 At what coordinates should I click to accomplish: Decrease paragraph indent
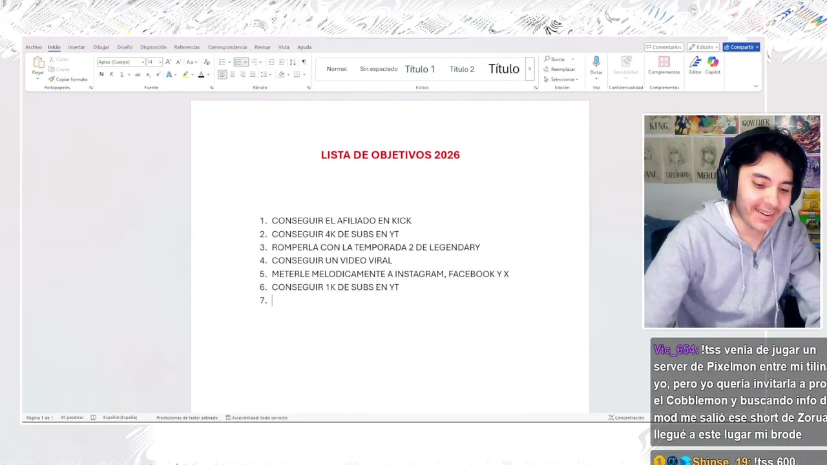pos(271,62)
